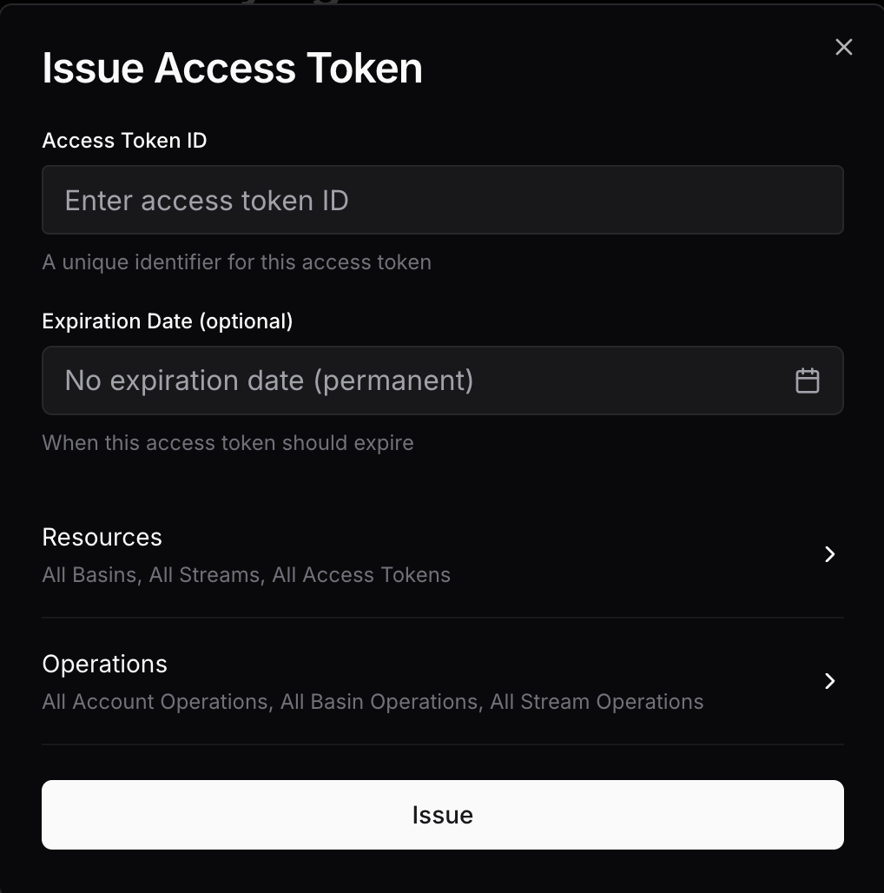The image size is (884, 893).
Task: Open the calendar date picker icon
Action: [808, 380]
